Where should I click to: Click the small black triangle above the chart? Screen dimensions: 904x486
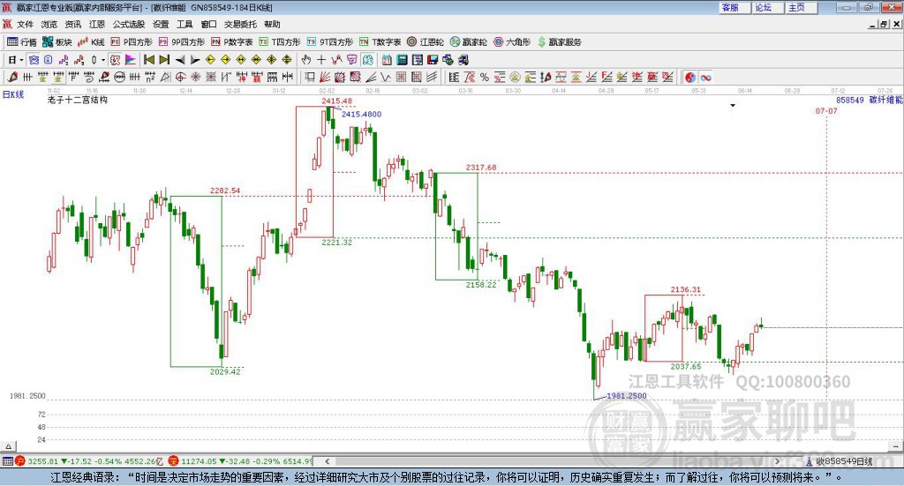(733, 105)
